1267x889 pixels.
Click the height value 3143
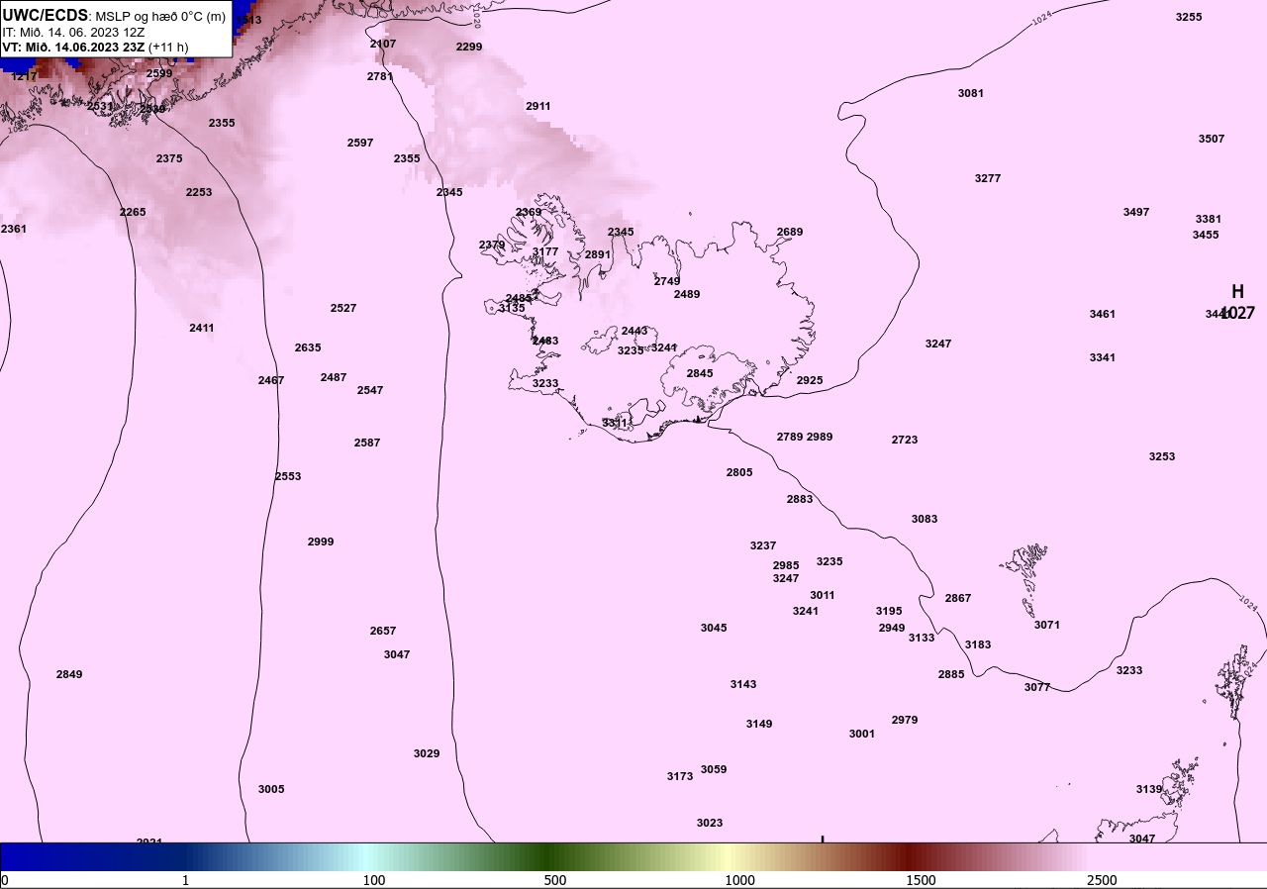pos(743,684)
